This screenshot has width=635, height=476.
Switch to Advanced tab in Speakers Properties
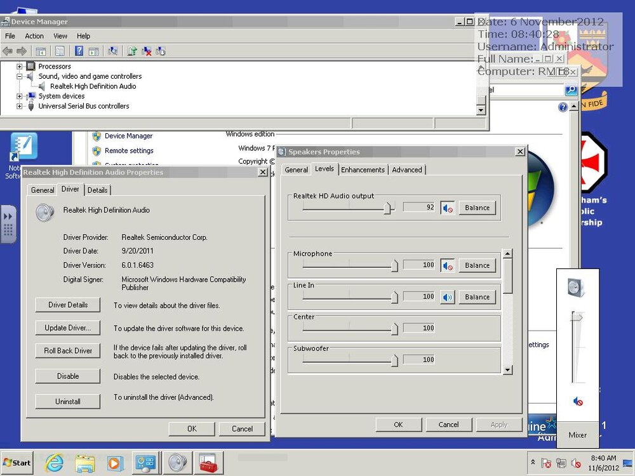(407, 170)
